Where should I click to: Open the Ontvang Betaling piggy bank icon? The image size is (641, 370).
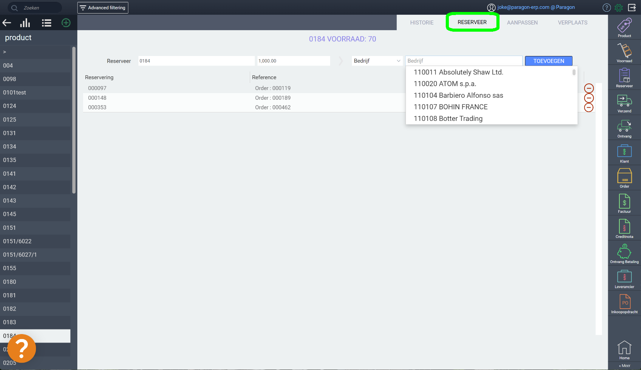(x=624, y=251)
